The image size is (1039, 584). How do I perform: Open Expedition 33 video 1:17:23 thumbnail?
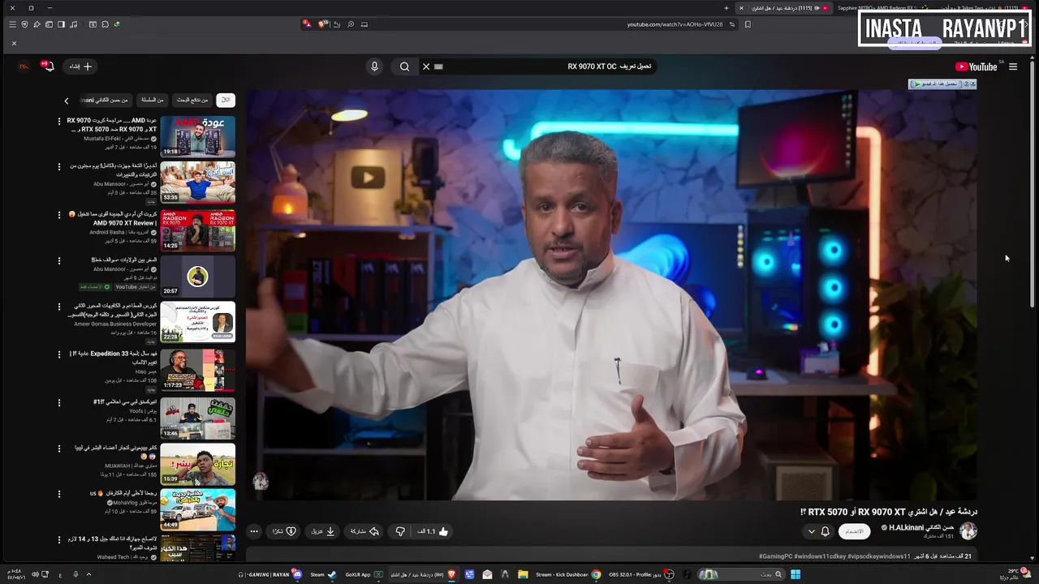[197, 369]
